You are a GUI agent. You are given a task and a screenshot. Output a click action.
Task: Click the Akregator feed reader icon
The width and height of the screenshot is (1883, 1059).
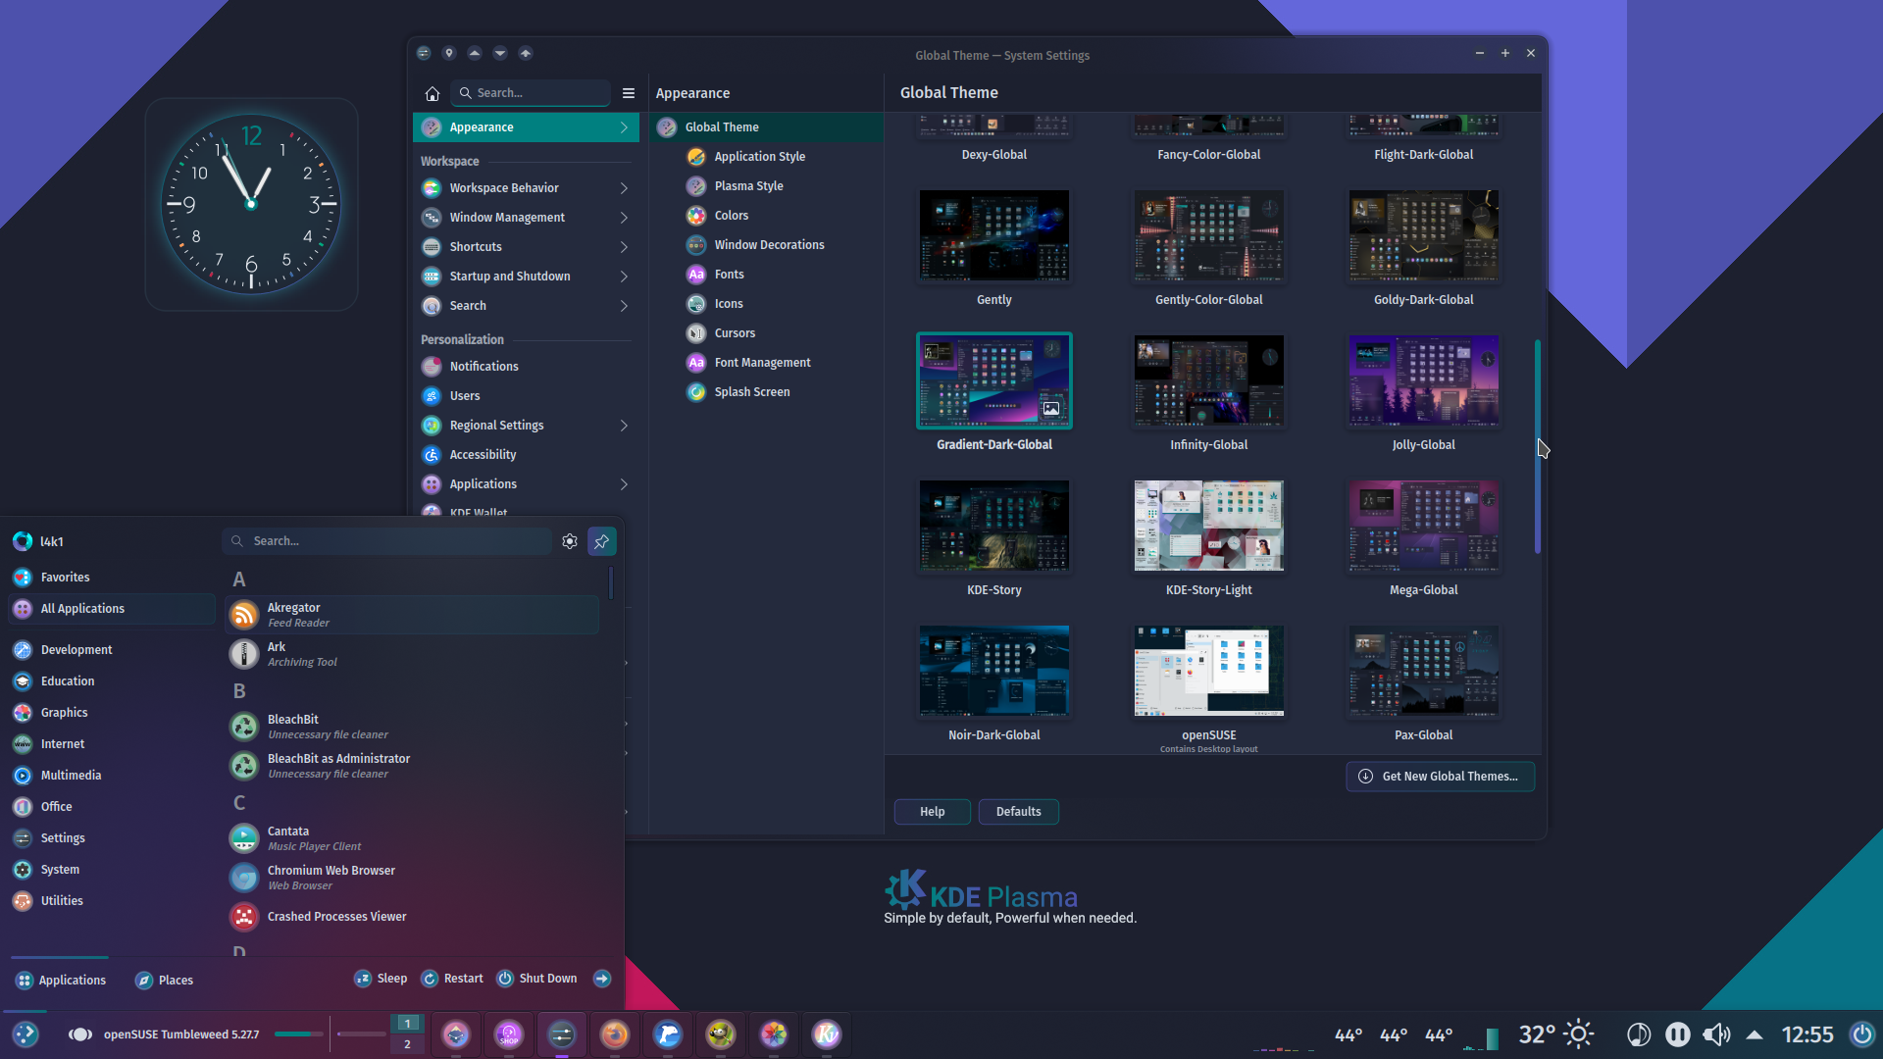point(244,615)
